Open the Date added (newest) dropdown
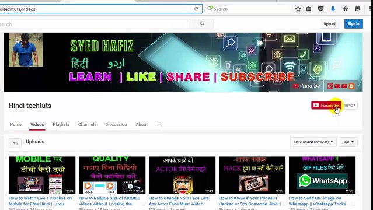373x210 pixels. (313, 142)
